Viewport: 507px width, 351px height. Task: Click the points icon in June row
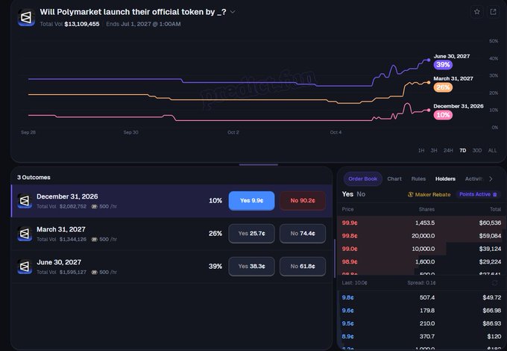[94, 273]
